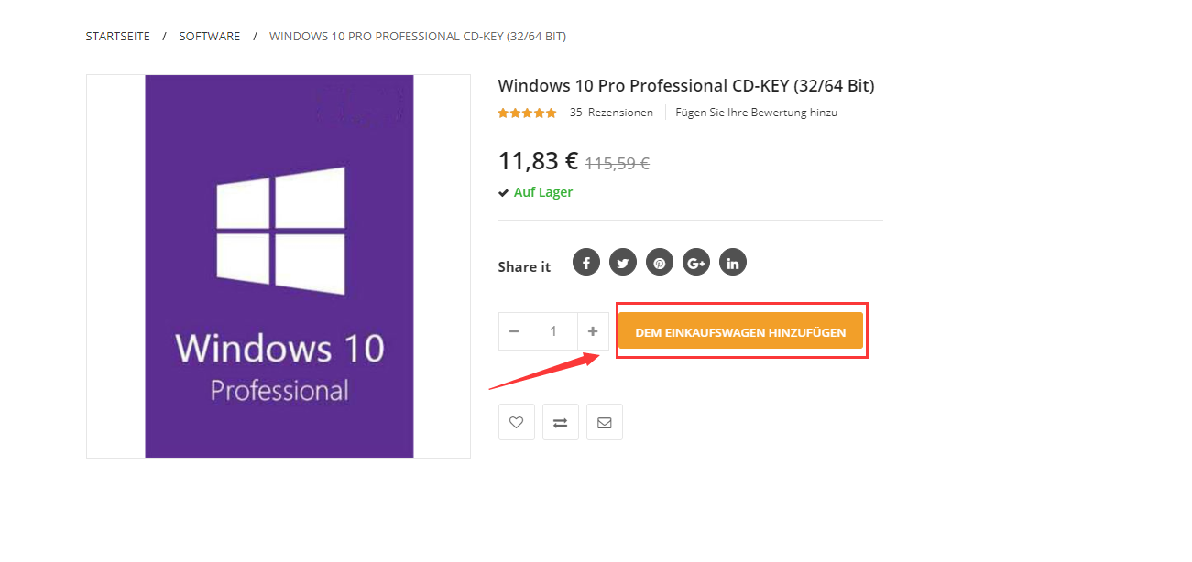Viewport: 1192px width, 562px height.
Task: Click the quantity input field
Action: pyautogui.click(x=553, y=331)
